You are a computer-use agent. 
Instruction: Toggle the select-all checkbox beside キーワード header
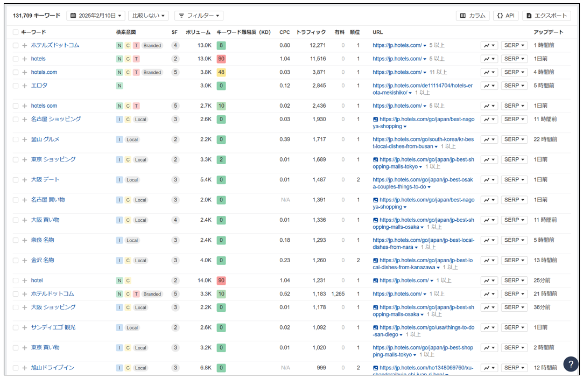pyautogui.click(x=16, y=32)
